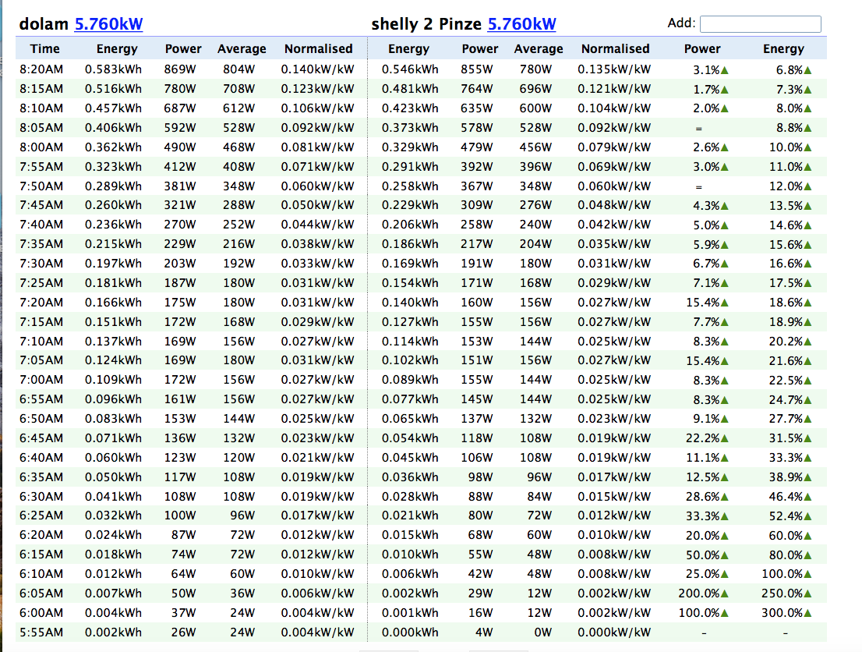This screenshot has height=652, width=862.
Task: Select dolam Power column header
Action: [183, 48]
